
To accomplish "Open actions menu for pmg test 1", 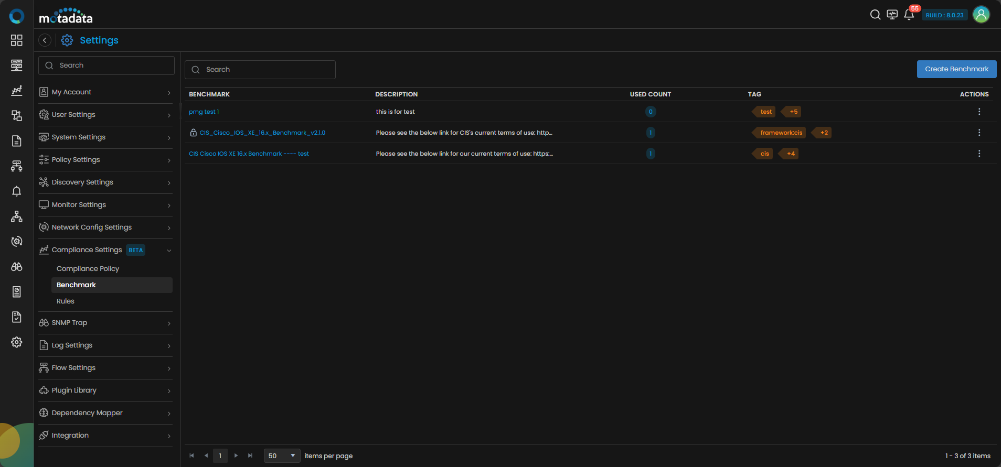I will tap(979, 112).
